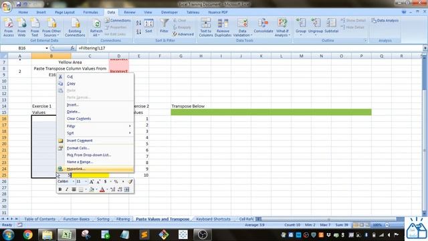Open What-If Analysis dropdown

(x=282, y=27)
